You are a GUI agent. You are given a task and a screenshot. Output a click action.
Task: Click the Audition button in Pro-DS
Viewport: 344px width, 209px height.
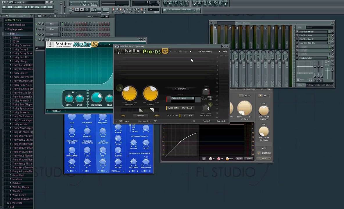[x=140, y=116]
